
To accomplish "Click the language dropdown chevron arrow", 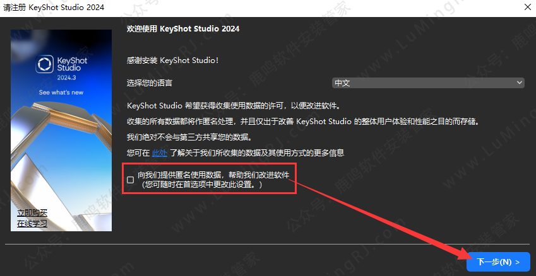I will click(x=520, y=83).
